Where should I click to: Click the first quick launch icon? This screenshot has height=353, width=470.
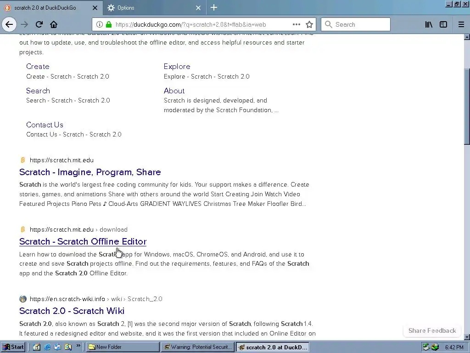[37, 347]
